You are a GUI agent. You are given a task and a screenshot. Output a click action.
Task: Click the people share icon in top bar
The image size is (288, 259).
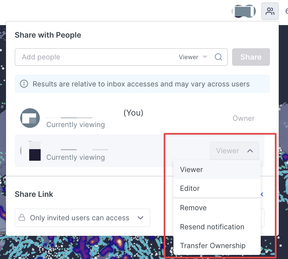coord(270,11)
